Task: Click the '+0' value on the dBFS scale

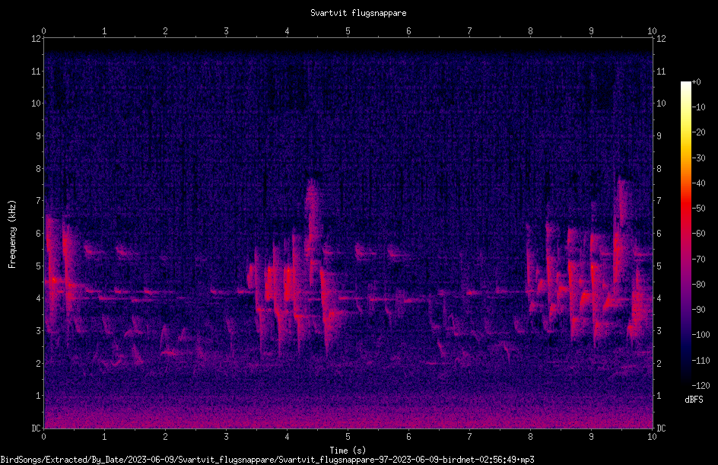Action: [x=697, y=82]
